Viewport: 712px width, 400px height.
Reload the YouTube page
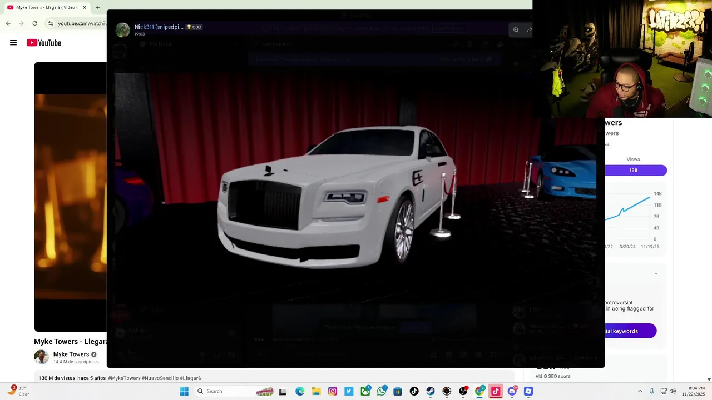(34, 23)
